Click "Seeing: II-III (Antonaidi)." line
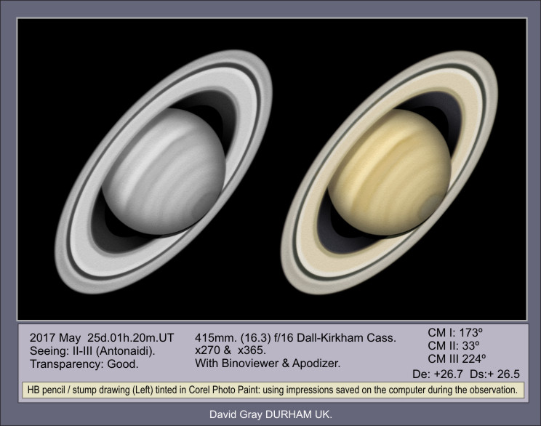This screenshot has height=426, width=541. click(92, 351)
